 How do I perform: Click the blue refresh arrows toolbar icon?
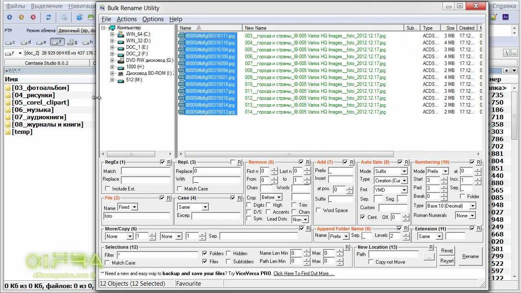(48, 17)
